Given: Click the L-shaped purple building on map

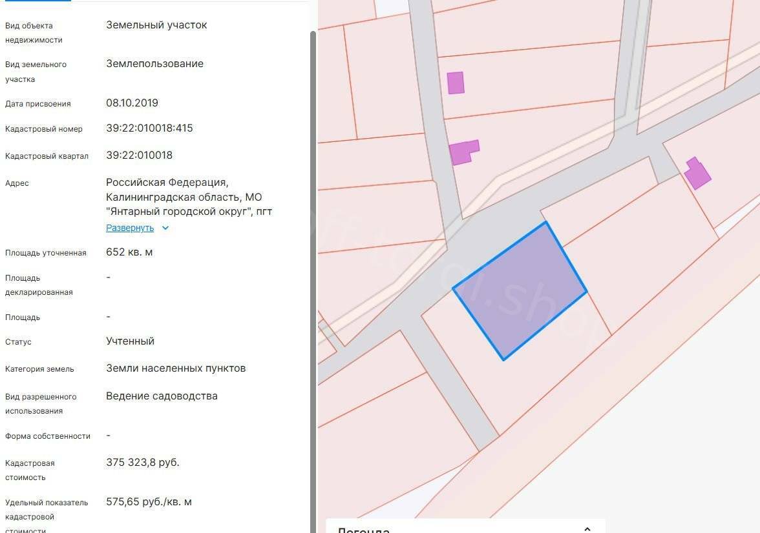Looking at the screenshot, I should (x=462, y=153).
